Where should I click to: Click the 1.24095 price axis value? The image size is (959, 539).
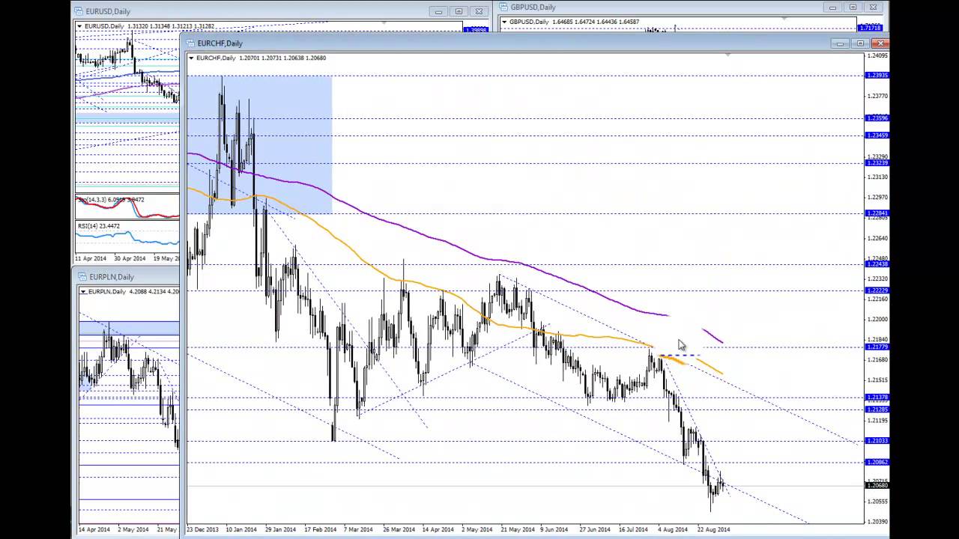coord(877,55)
